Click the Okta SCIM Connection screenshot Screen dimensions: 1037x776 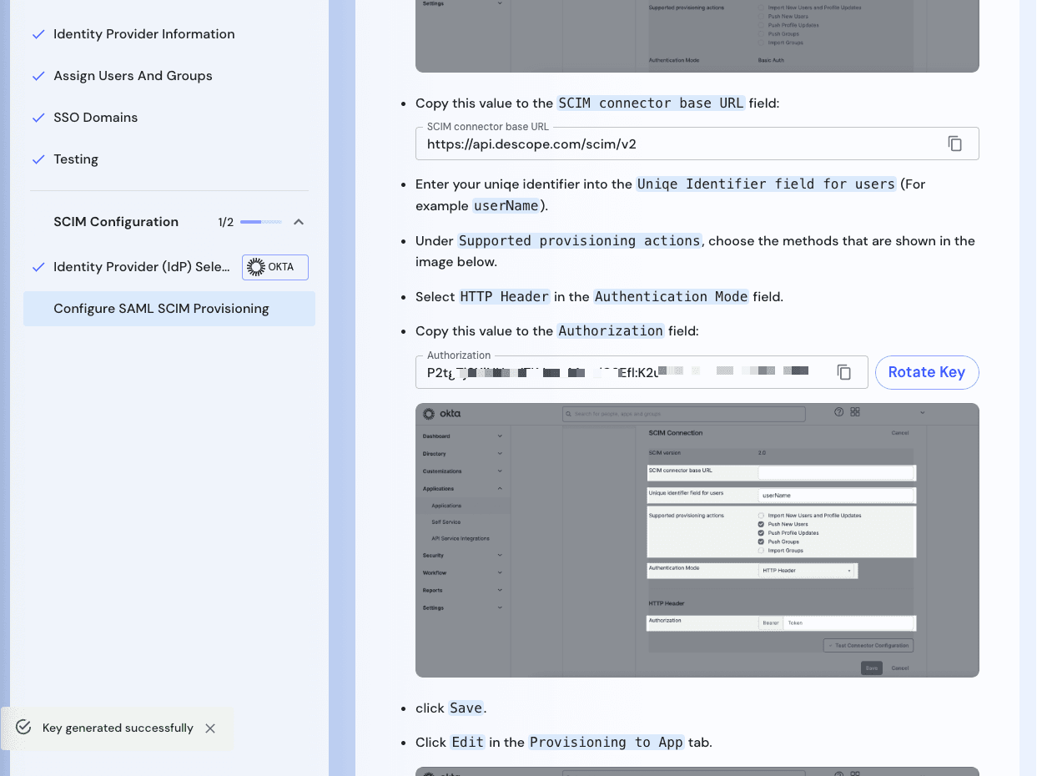pos(697,541)
